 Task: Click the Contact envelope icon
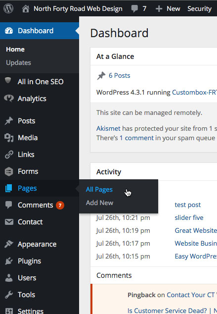(x=9, y=222)
